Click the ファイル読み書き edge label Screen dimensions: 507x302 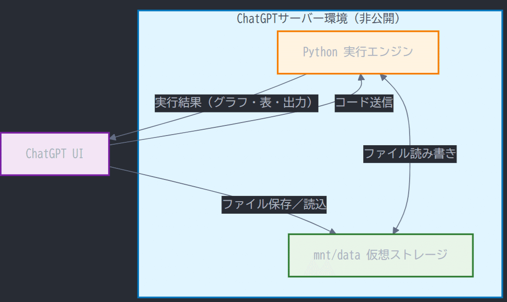pos(410,154)
